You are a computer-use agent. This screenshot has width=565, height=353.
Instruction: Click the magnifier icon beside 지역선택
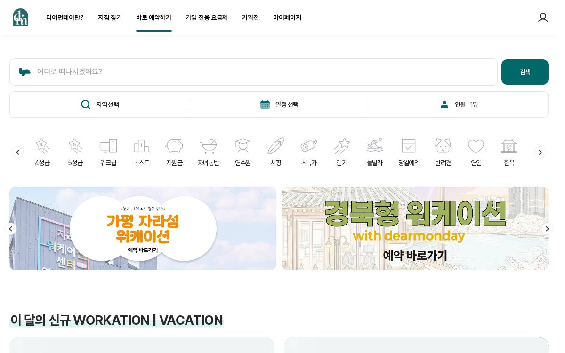[x=86, y=104]
